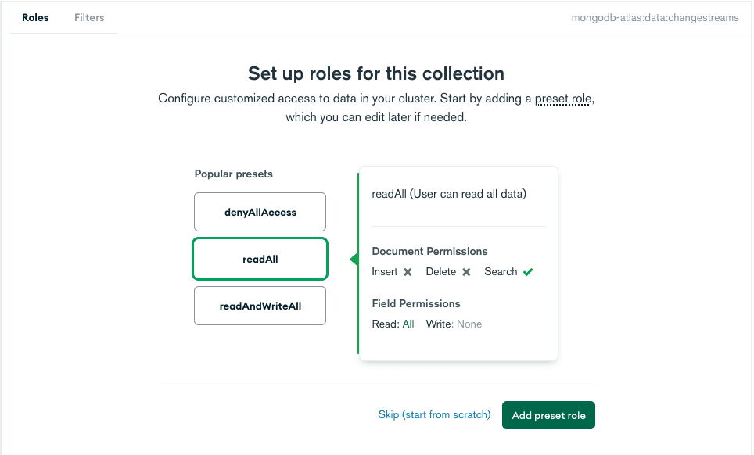The width and height of the screenshot is (754, 455).
Task: Click the Document Permissions heading
Action: click(429, 251)
